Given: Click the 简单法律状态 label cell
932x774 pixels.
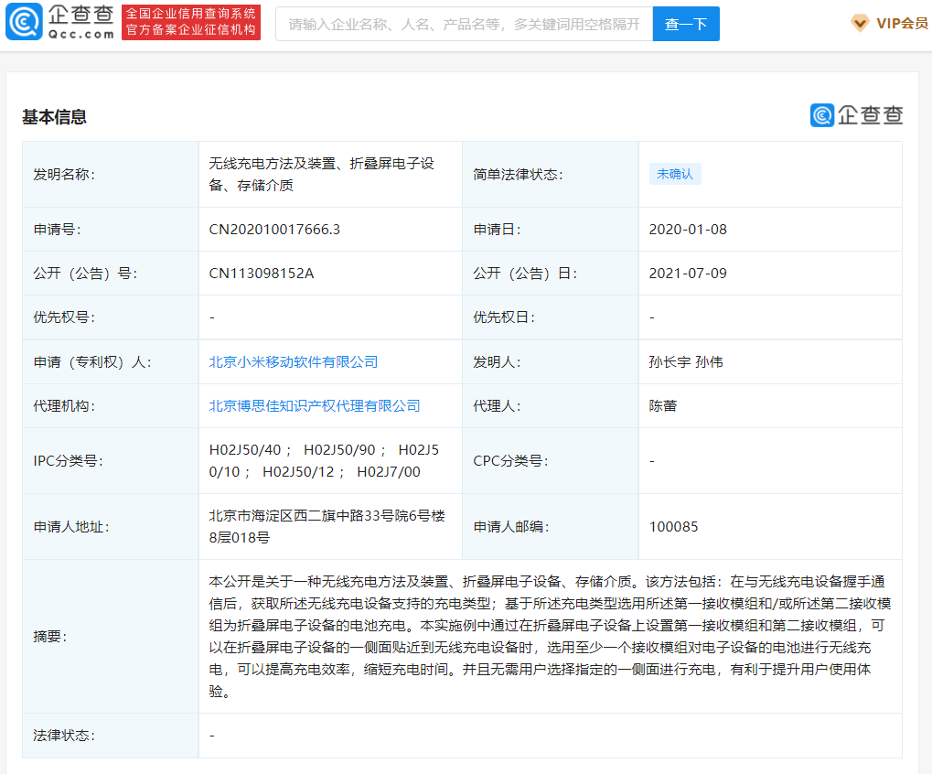Looking at the screenshot, I should tap(551, 174).
